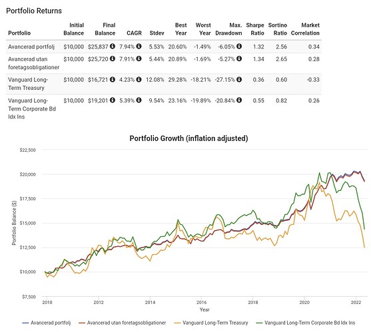Click info icon beside 7.94% CAGR

139,47
